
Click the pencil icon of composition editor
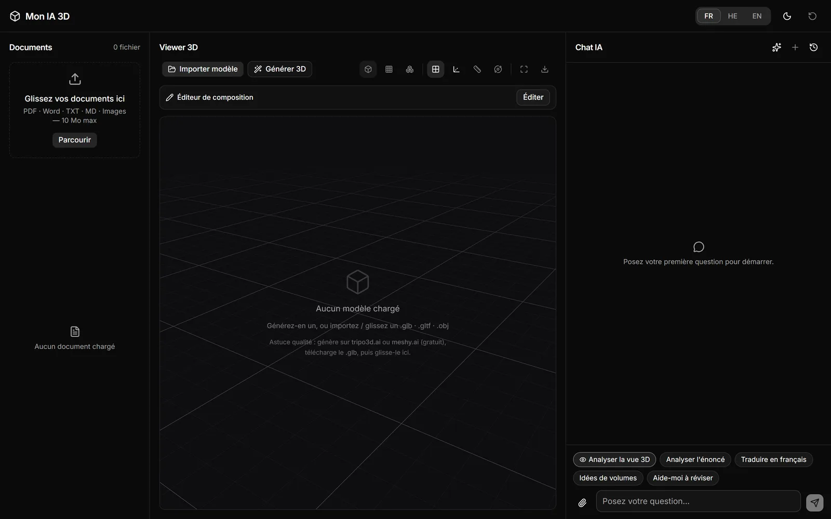point(169,98)
